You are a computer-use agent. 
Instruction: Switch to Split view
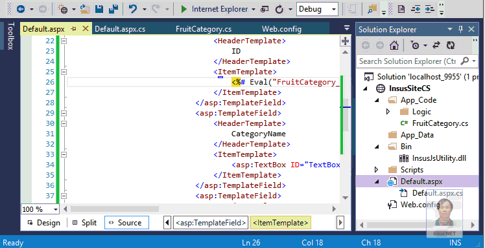pos(84,223)
